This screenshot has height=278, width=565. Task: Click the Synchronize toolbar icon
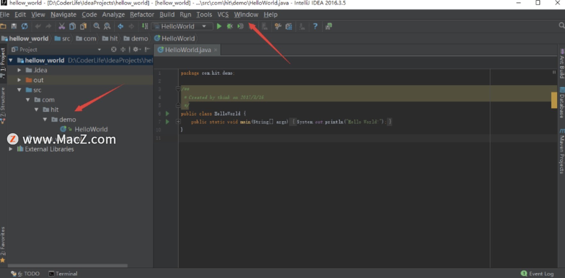24,26
